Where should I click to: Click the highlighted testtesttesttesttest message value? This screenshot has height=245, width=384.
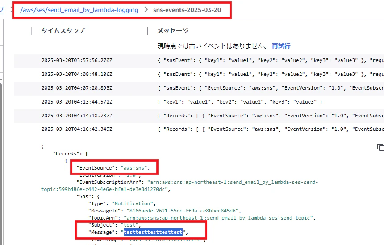tap(153, 232)
